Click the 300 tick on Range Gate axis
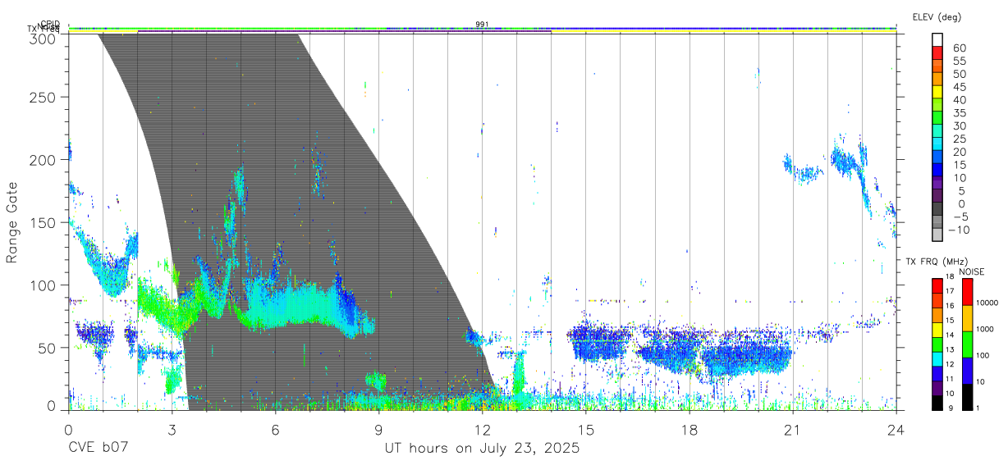The height and width of the screenshot is (465, 1008). coord(44,38)
